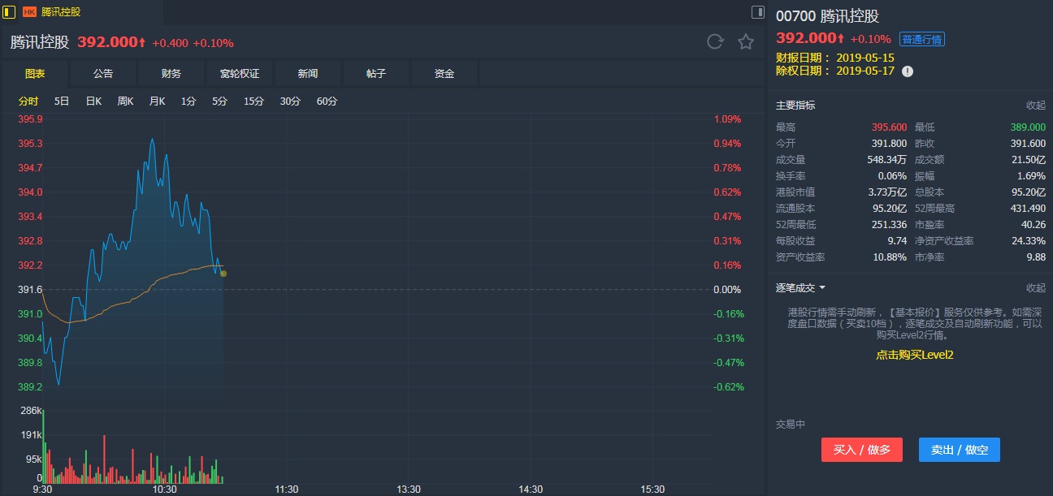Click the refresh quote icon
Screen dimensions: 1053x496
coord(715,42)
